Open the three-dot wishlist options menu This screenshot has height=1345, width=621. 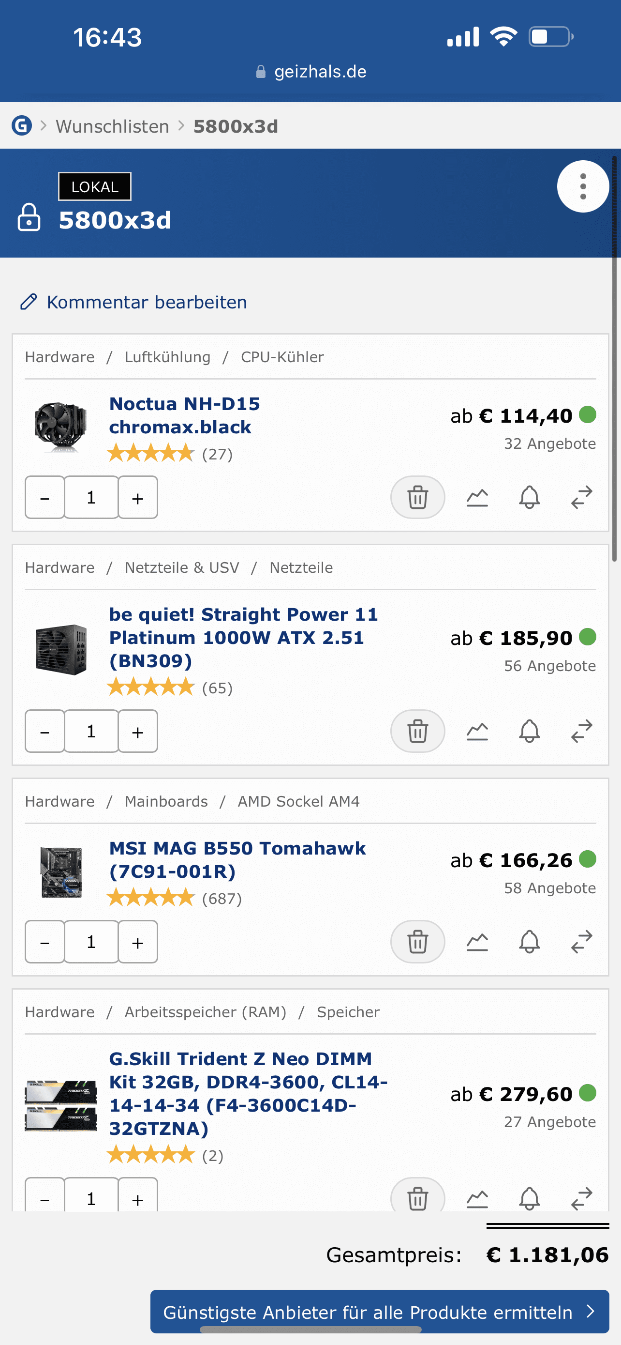tap(582, 186)
